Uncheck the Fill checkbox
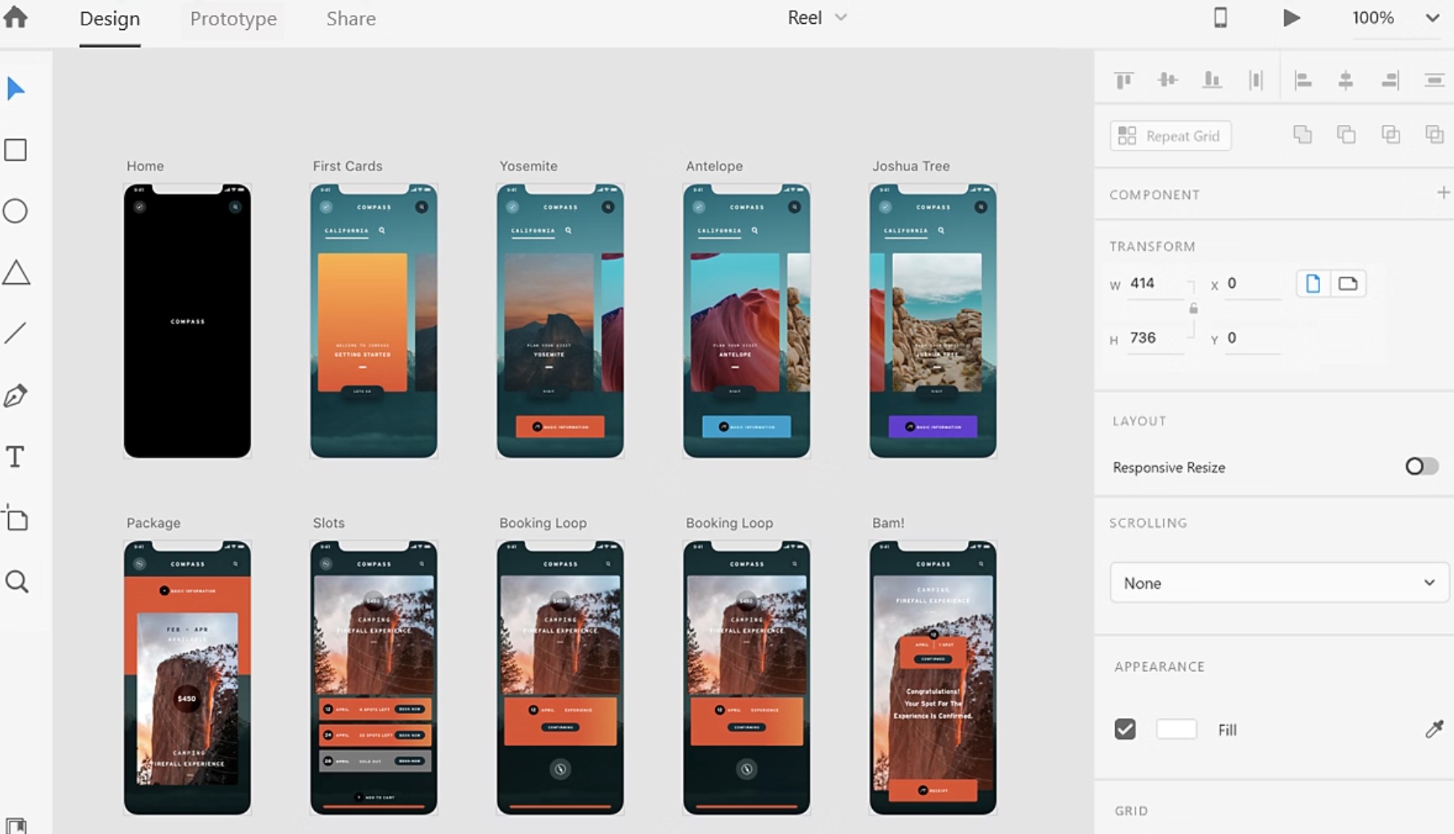Image resolution: width=1454 pixels, height=834 pixels. pyautogui.click(x=1125, y=729)
